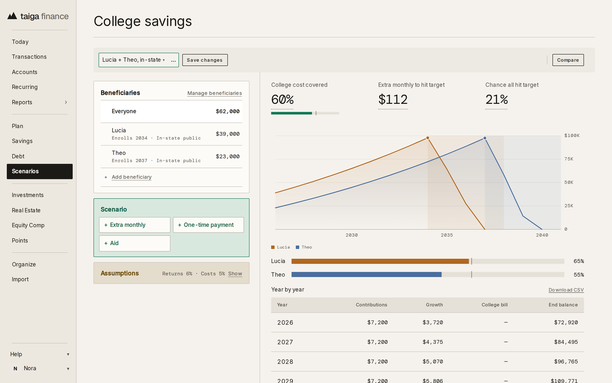Click Lucia's 65% coverage bar
612x383 pixels.
point(428,261)
